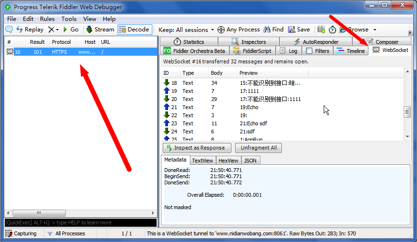This screenshot has height=242, width=417.
Task: Open Keep: All sessions dropdown
Action: 186,30
